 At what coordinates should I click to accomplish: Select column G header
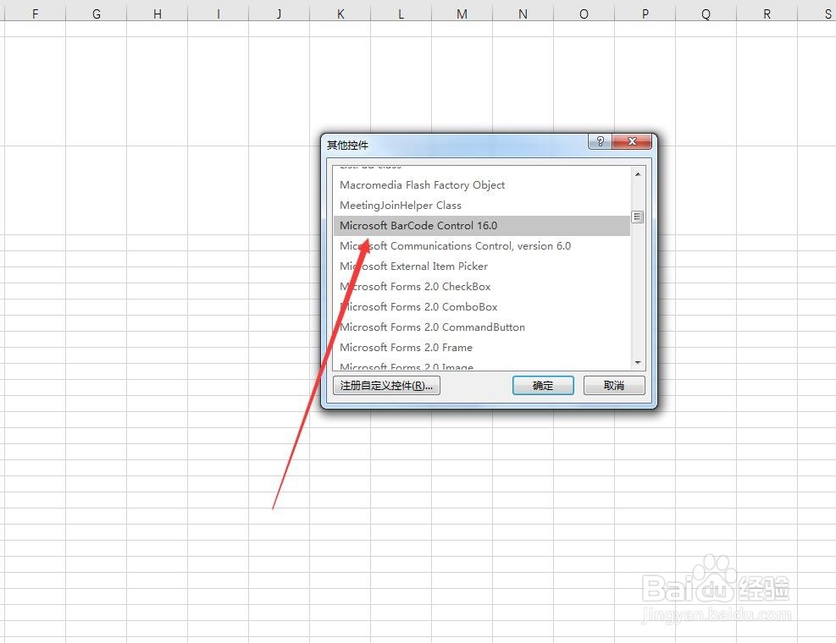pos(96,14)
